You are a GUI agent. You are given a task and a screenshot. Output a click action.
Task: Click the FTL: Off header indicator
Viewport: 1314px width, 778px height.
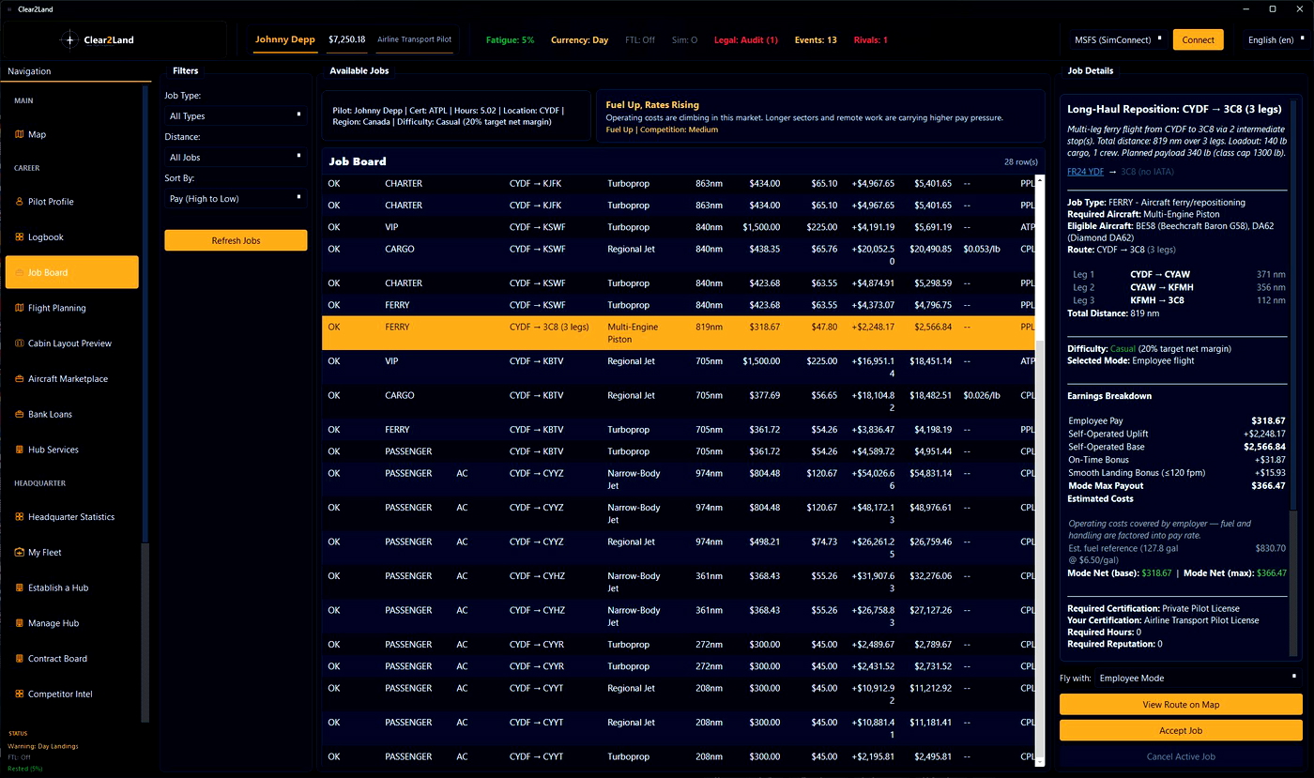640,40
